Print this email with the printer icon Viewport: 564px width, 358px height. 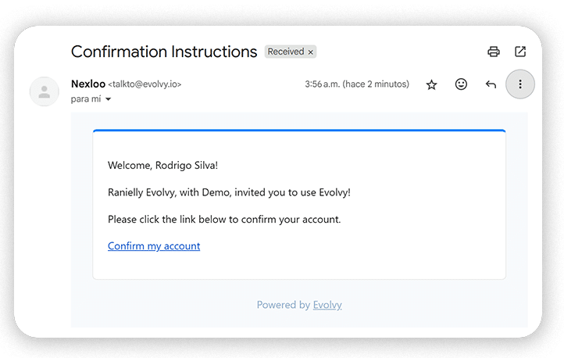pyautogui.click(x=493, y=52)
